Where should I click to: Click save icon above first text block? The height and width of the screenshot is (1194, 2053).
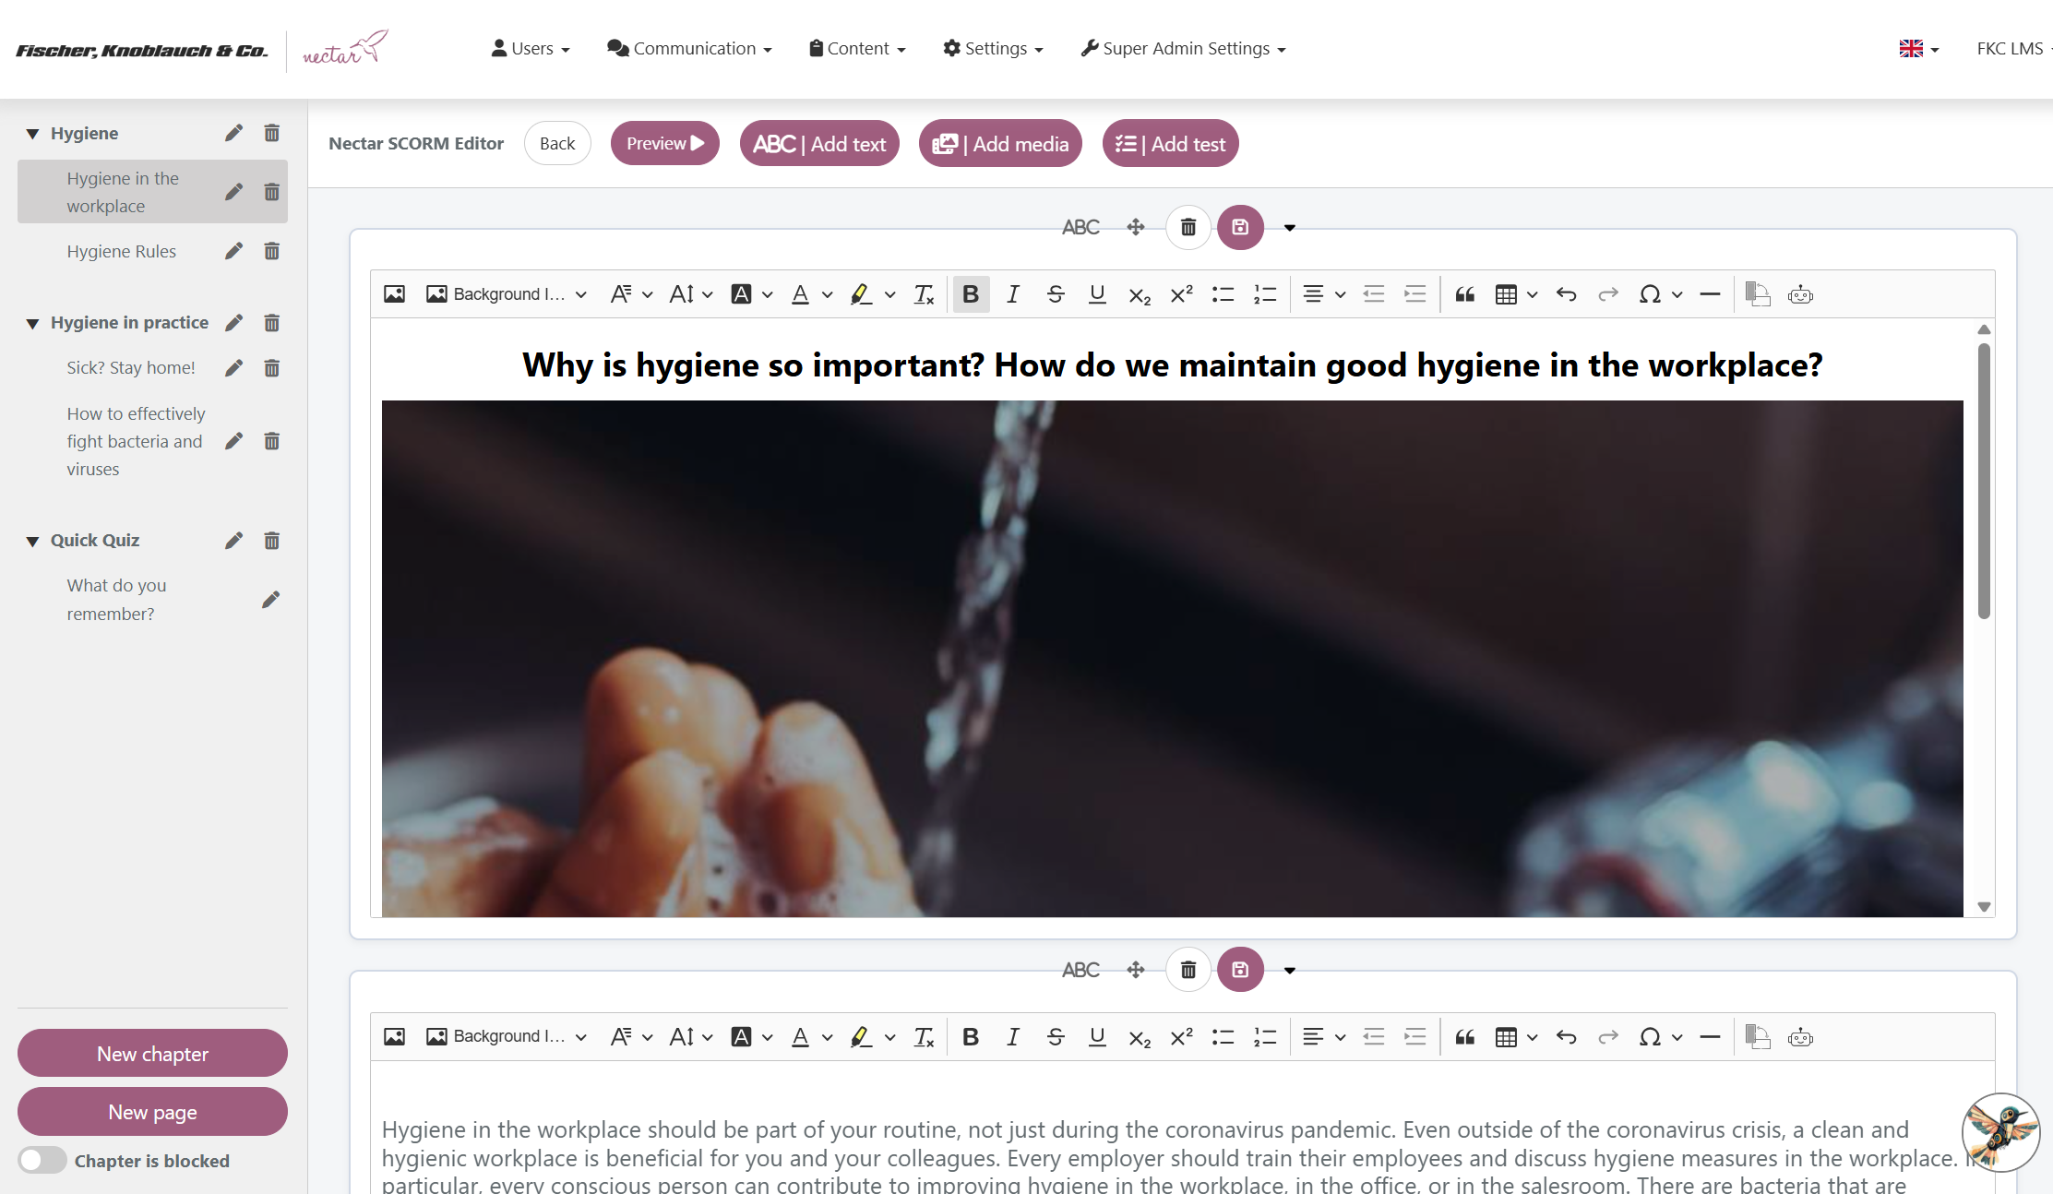(x=1239, y=227)
